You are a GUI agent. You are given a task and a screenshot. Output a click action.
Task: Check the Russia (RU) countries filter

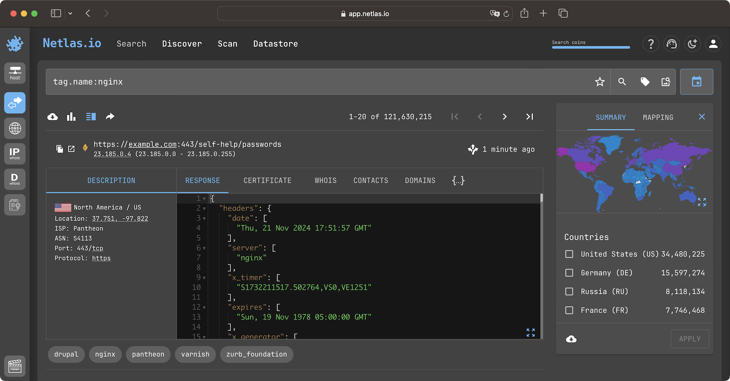(x=569, y=291)
